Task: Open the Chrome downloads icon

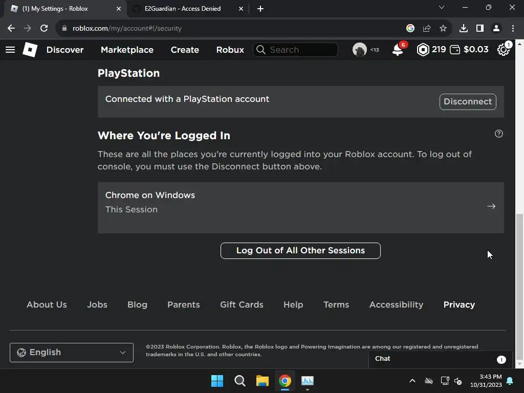Action: point(464,29)
